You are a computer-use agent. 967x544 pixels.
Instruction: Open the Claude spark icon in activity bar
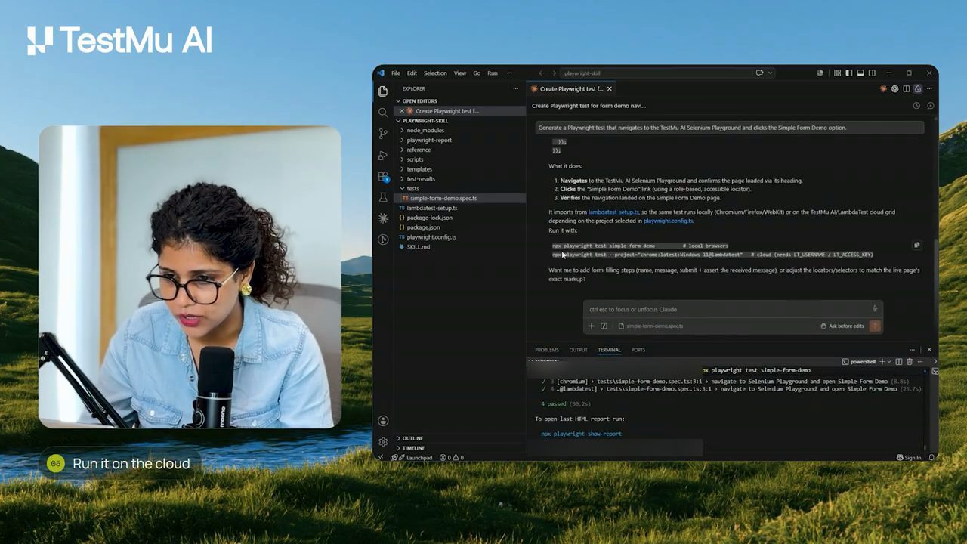[x=383, y=218]
